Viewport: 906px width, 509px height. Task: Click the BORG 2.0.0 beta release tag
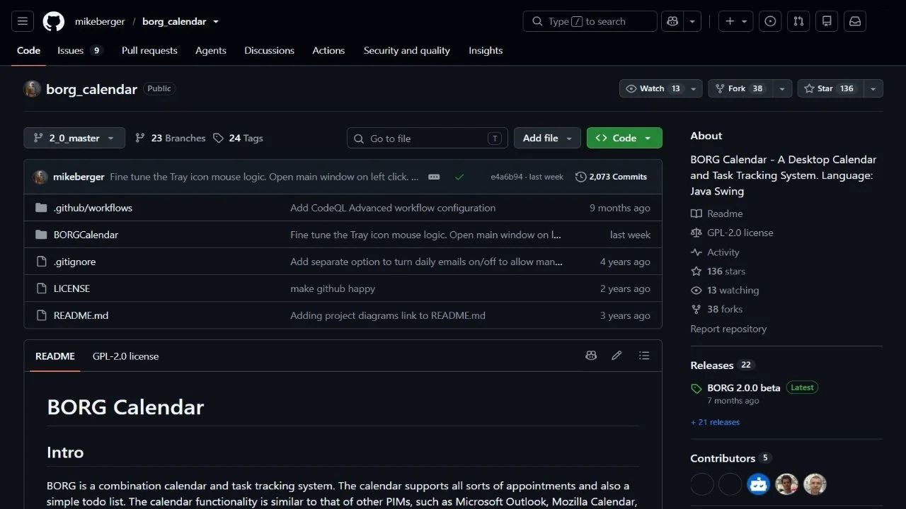point(743,387)
